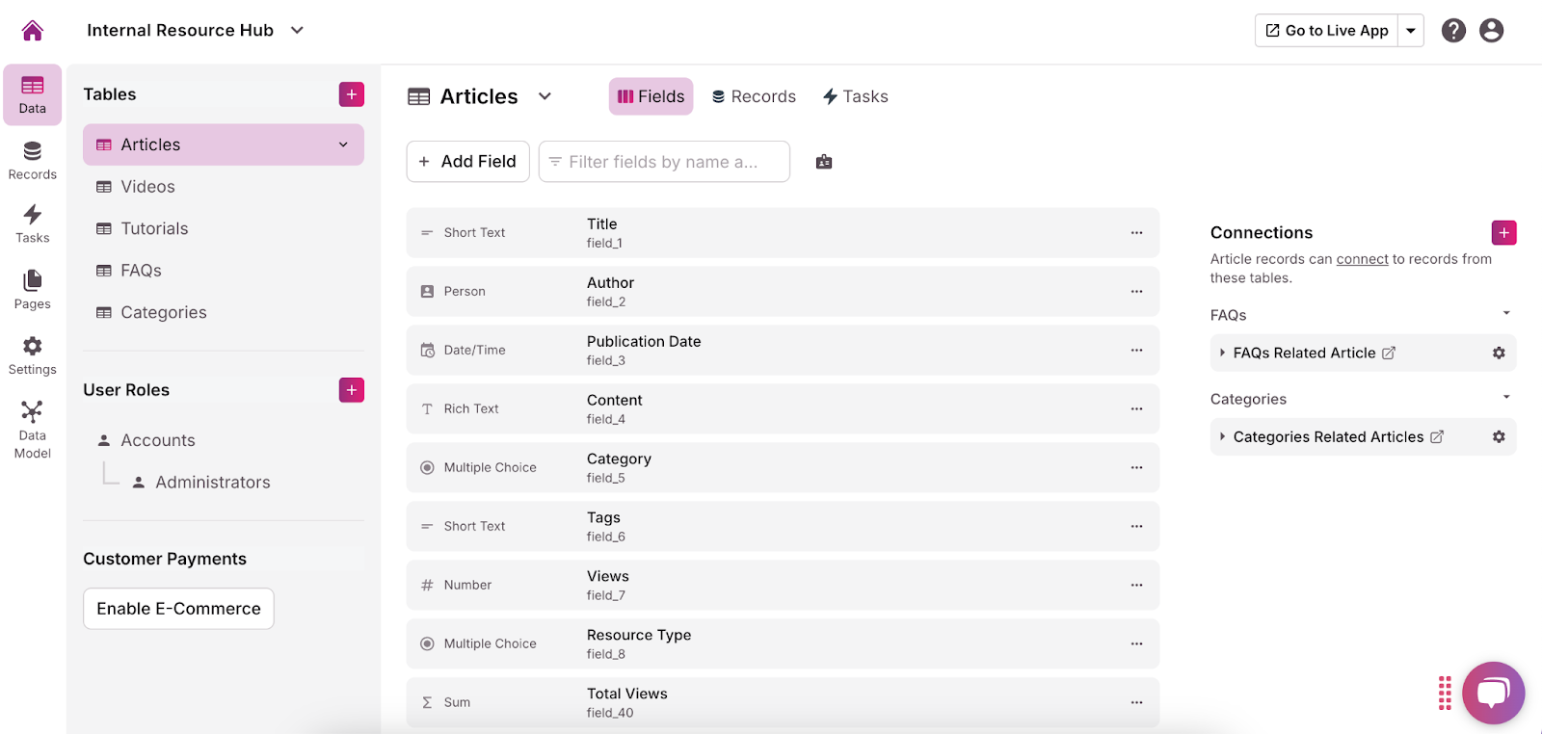Expand the Categories Related Articles connection
1542x734 pixels.
pos(1223,437)
